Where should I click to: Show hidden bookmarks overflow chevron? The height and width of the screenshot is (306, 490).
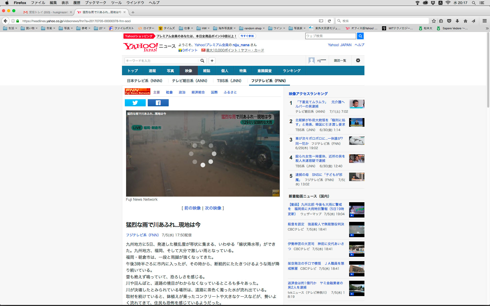pos(487,28)
